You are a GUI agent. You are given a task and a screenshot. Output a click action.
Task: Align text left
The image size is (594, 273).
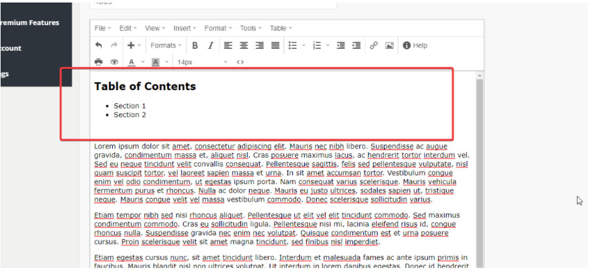pyautogui.click(x=228, y=45)
